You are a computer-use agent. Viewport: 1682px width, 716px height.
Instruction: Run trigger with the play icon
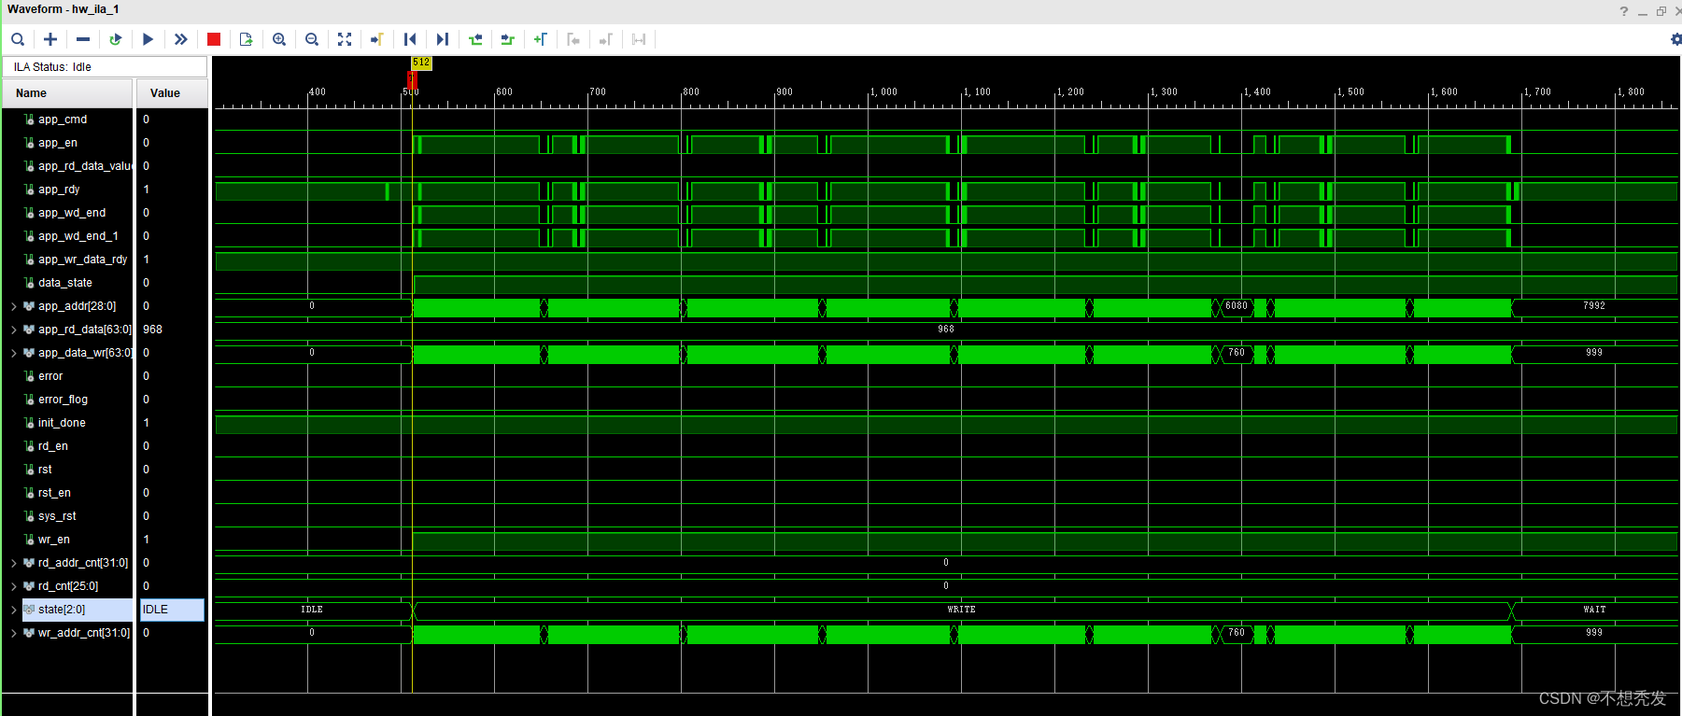point(148,39)
